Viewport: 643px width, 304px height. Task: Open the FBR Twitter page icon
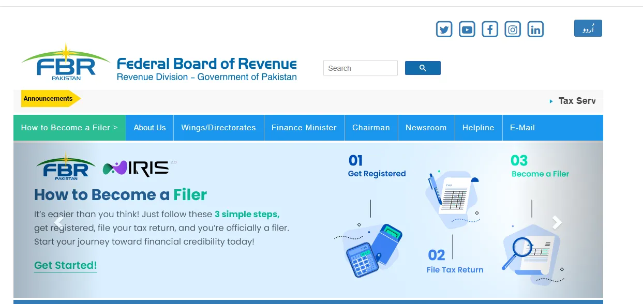[x=444, y=29]
